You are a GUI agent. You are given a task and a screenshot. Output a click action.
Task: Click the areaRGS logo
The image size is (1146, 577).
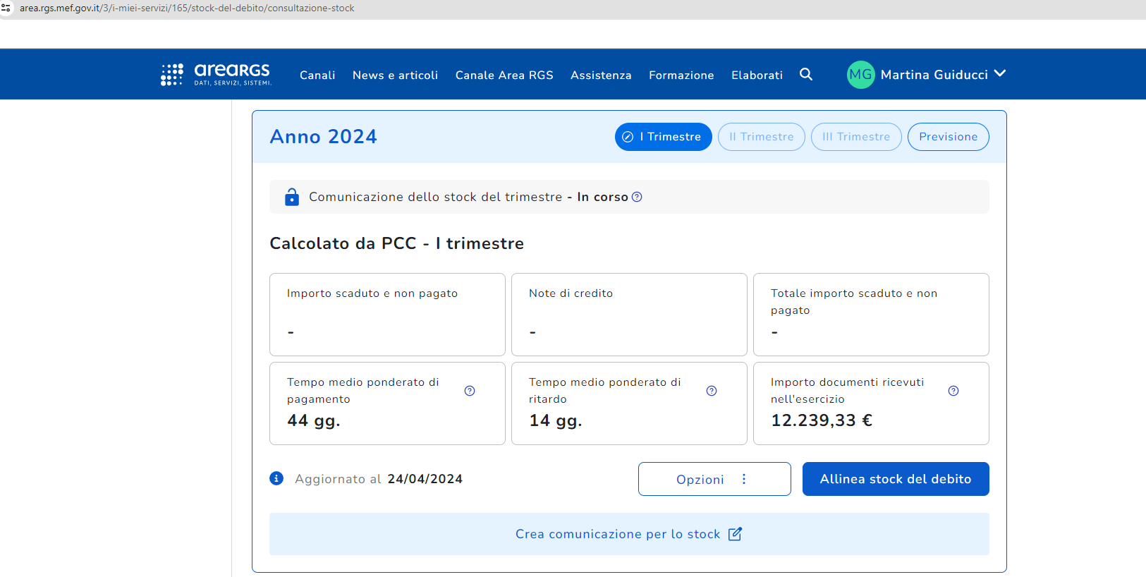[216, 74]
